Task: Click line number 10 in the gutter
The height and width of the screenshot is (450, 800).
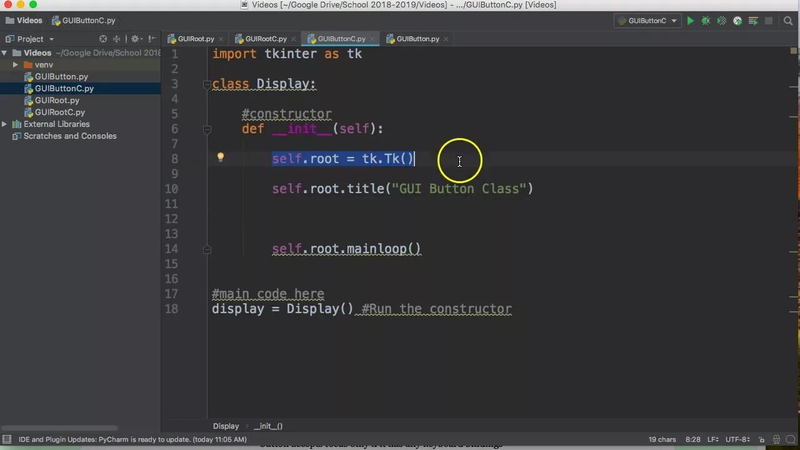Action: 171,189
